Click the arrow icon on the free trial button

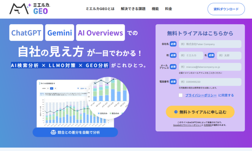tap(176, 112)
